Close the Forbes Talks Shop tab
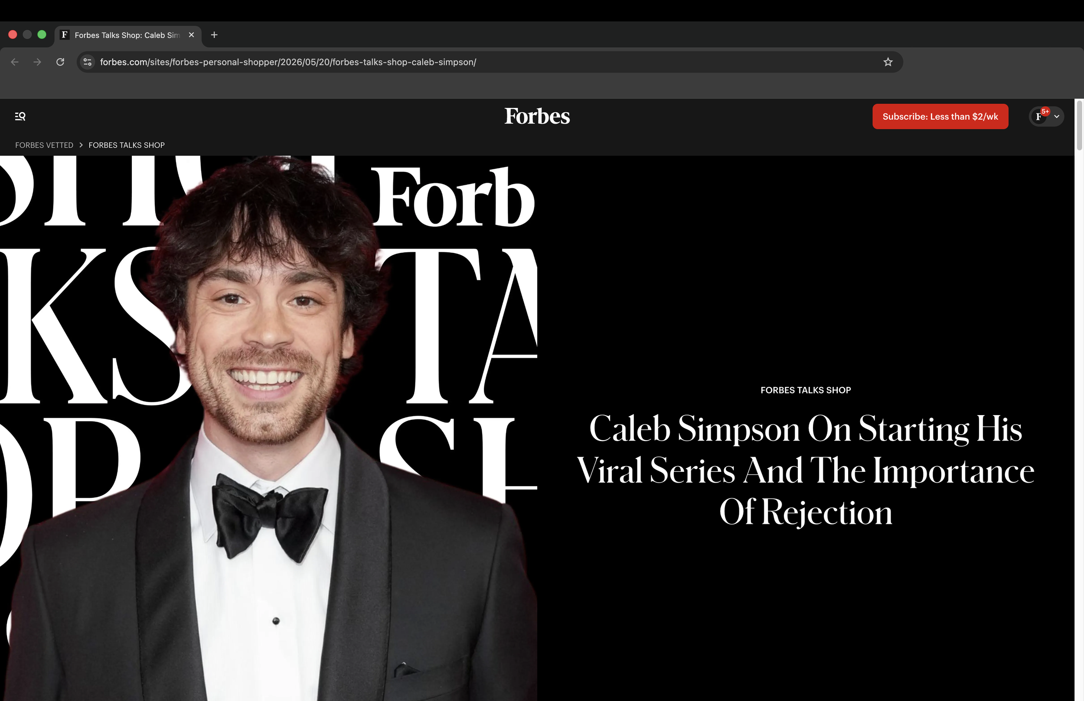Viewport: 1084px width, 701px height. click(x=191, y=35)
